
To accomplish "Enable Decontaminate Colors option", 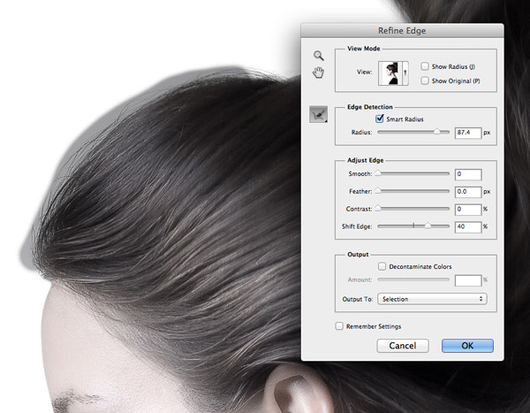I will pos(382,265).
